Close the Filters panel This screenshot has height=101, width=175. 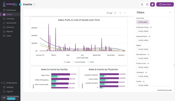click(170, 12)
